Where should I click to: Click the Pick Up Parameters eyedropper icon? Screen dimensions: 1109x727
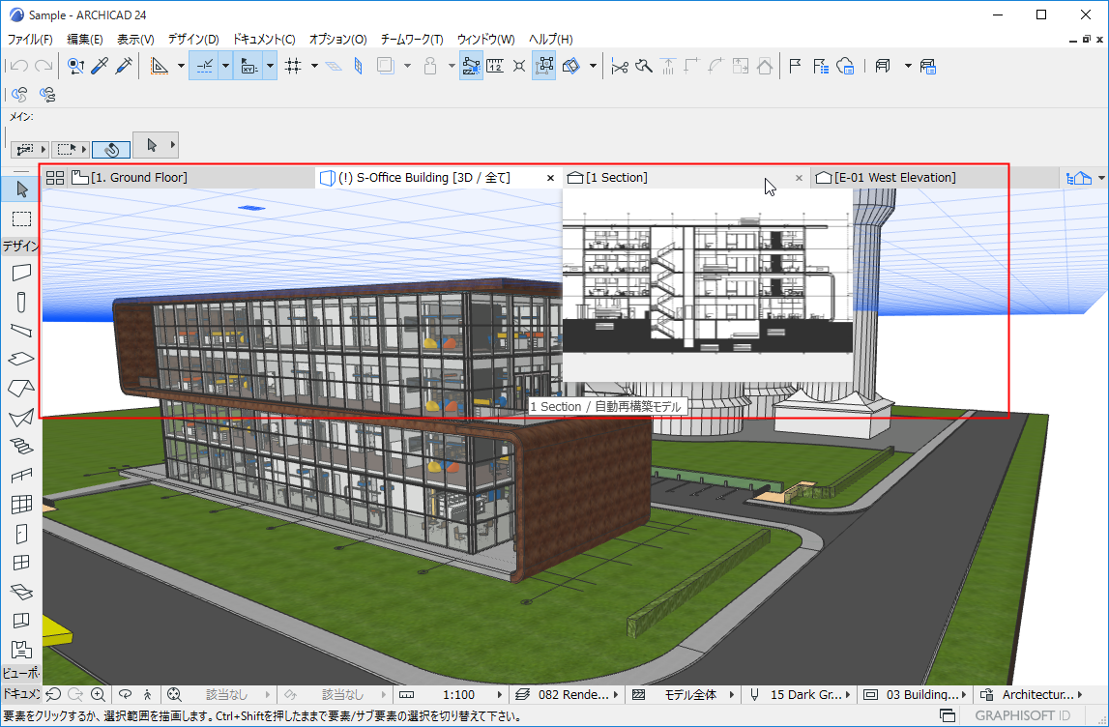[x=99, y=66]
